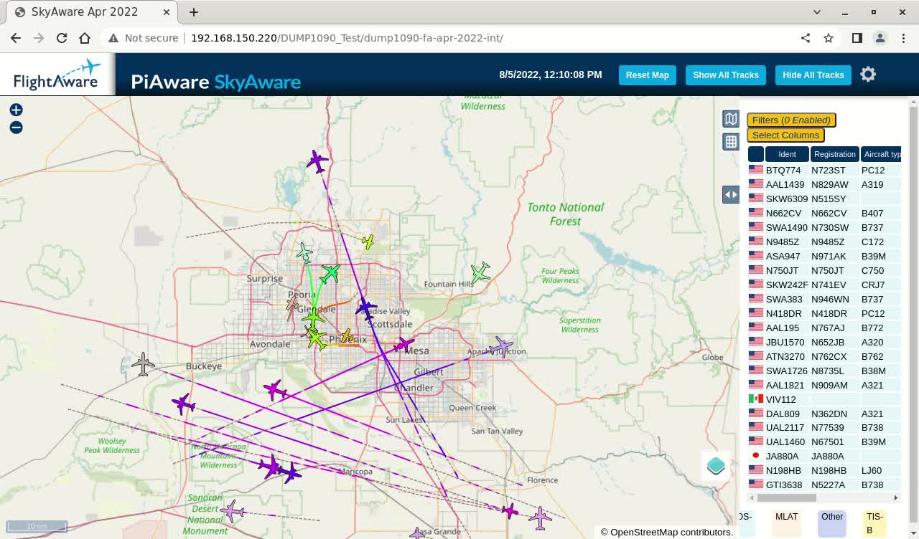
Task: Select the teal aircraft northeast of Peoria
Action: click(x=330, y=273)
